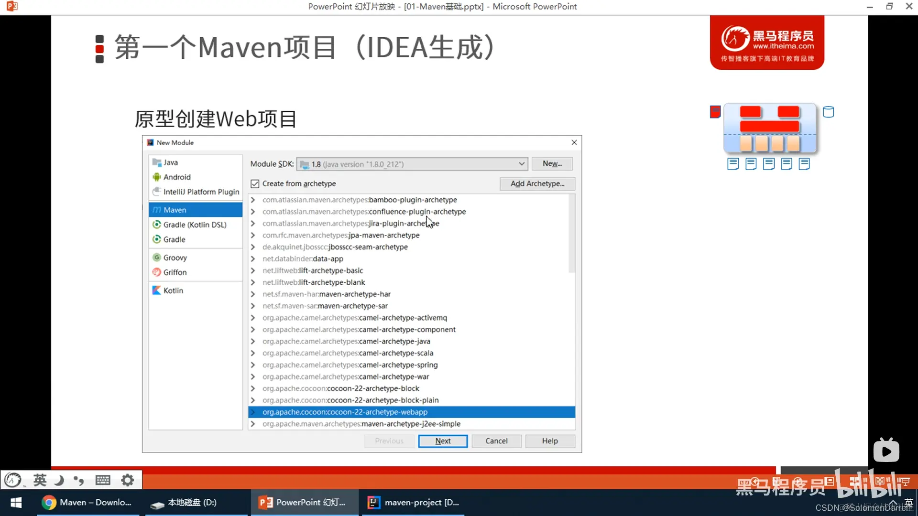This screenshot has height=516, width=918.
Task: Toggle the IME English/Chinese mode button
Action: click(40, 480)
